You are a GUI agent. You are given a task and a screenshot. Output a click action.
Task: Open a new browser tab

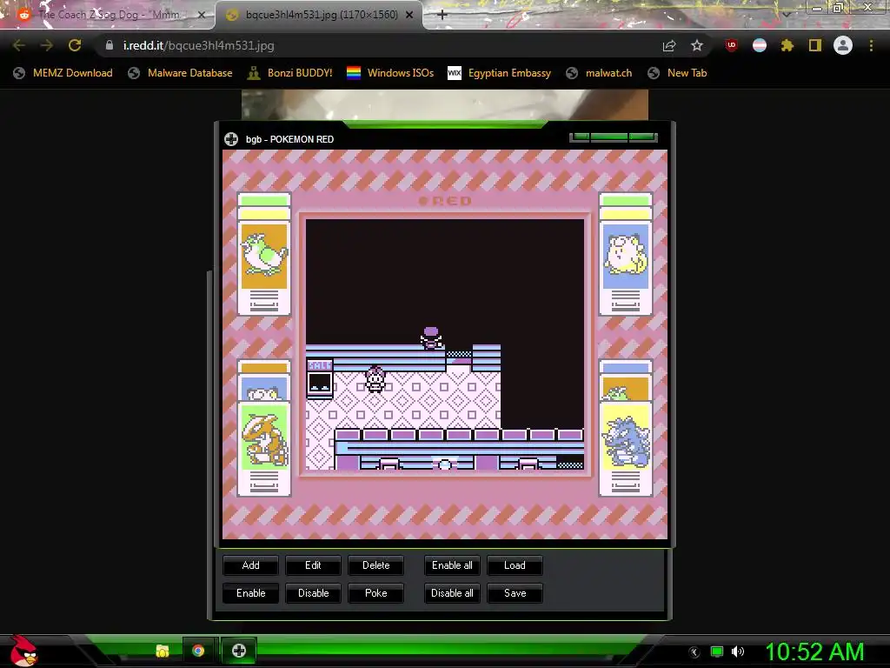pyautogui.click(x=442, y=15)
